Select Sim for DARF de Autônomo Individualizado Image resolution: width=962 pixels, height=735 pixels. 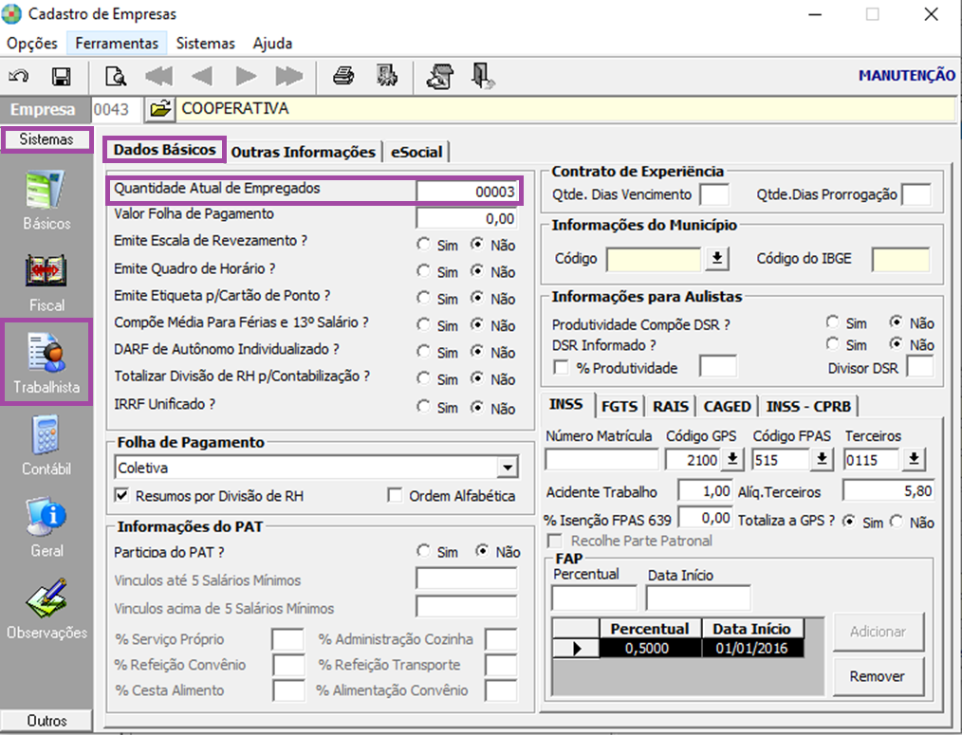(423, 352)
